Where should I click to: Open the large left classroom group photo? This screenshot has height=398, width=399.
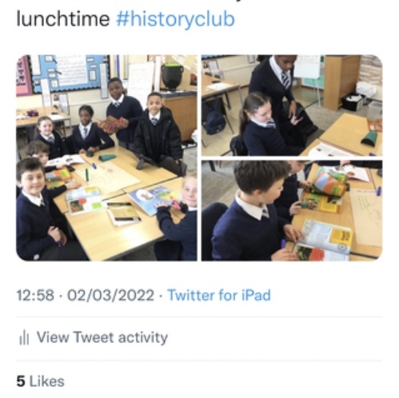(106, 157)
